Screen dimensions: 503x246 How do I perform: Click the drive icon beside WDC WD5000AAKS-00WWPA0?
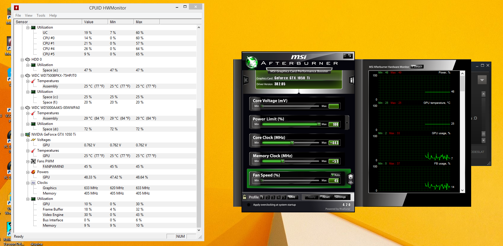[x=28, y=108]
